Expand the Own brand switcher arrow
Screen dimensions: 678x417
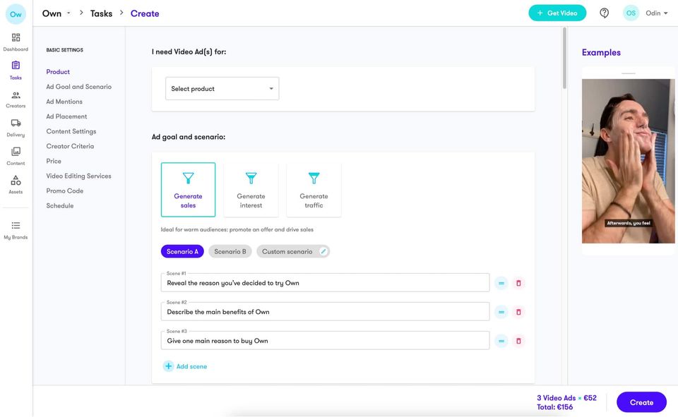69,13
